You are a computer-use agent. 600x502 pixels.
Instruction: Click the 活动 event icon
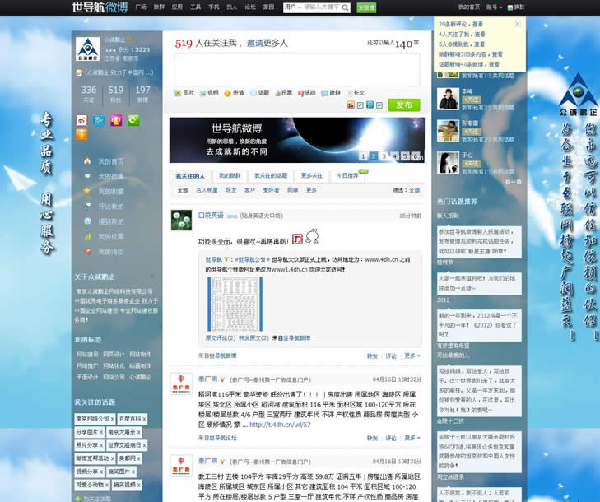pyautogui.click(x=300, y=93)
